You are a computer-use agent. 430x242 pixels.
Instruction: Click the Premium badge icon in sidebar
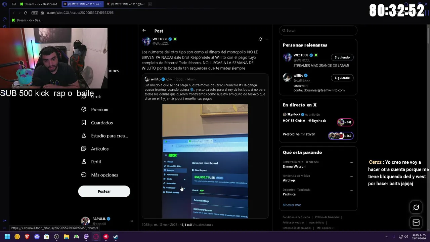click(84, 110)
